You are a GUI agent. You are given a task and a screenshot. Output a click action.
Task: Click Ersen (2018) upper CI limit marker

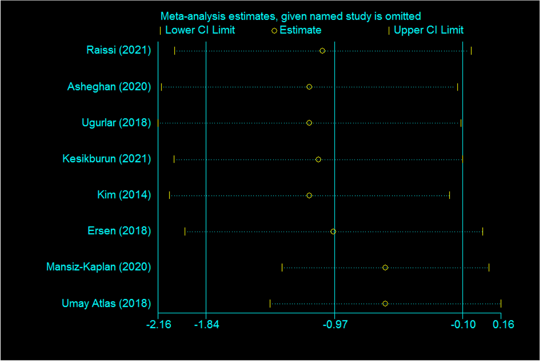483,231
